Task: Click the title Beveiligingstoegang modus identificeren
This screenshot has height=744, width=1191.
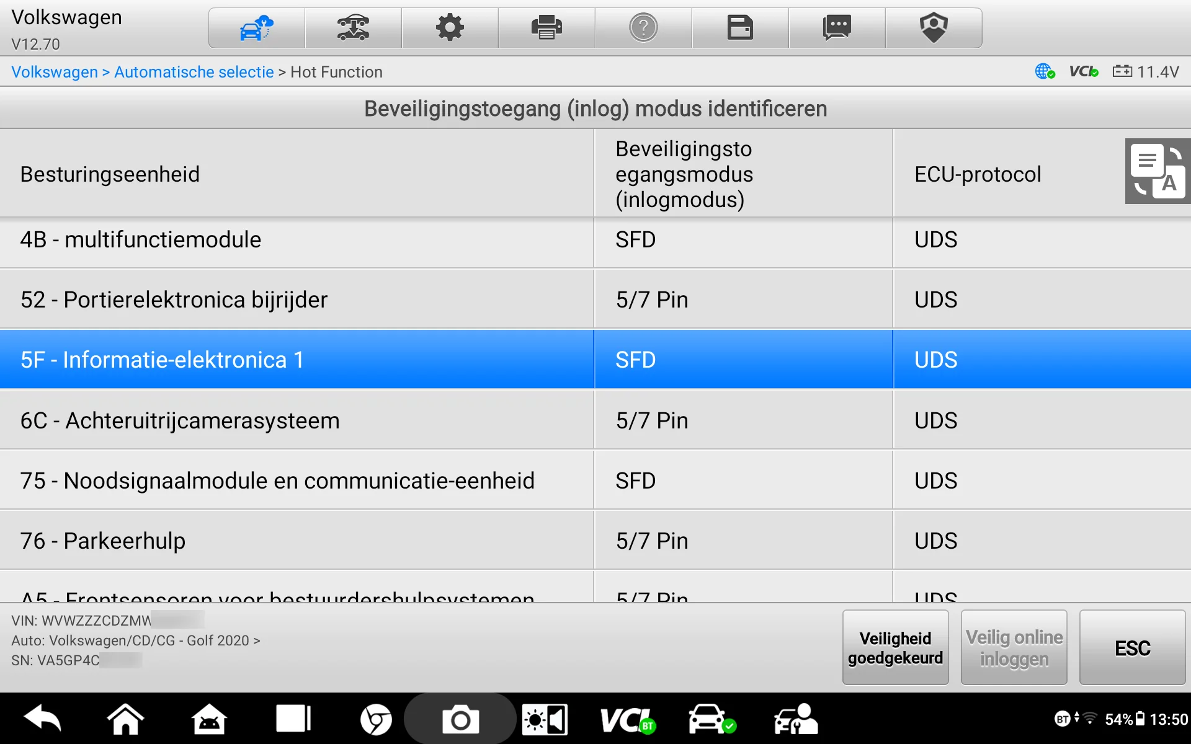Action: point(595,108)
